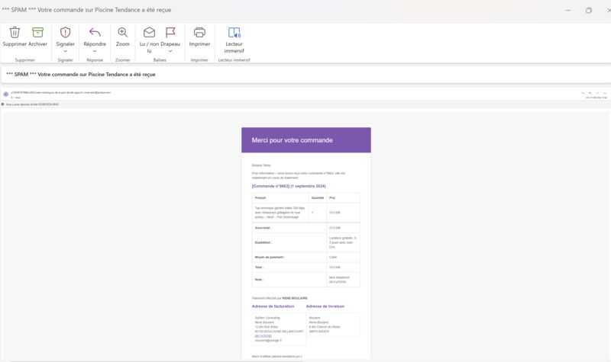Click the sender avatar circle
Image resolution: width=611 pixels, height=362 pixels.
(x=6, y=94)
